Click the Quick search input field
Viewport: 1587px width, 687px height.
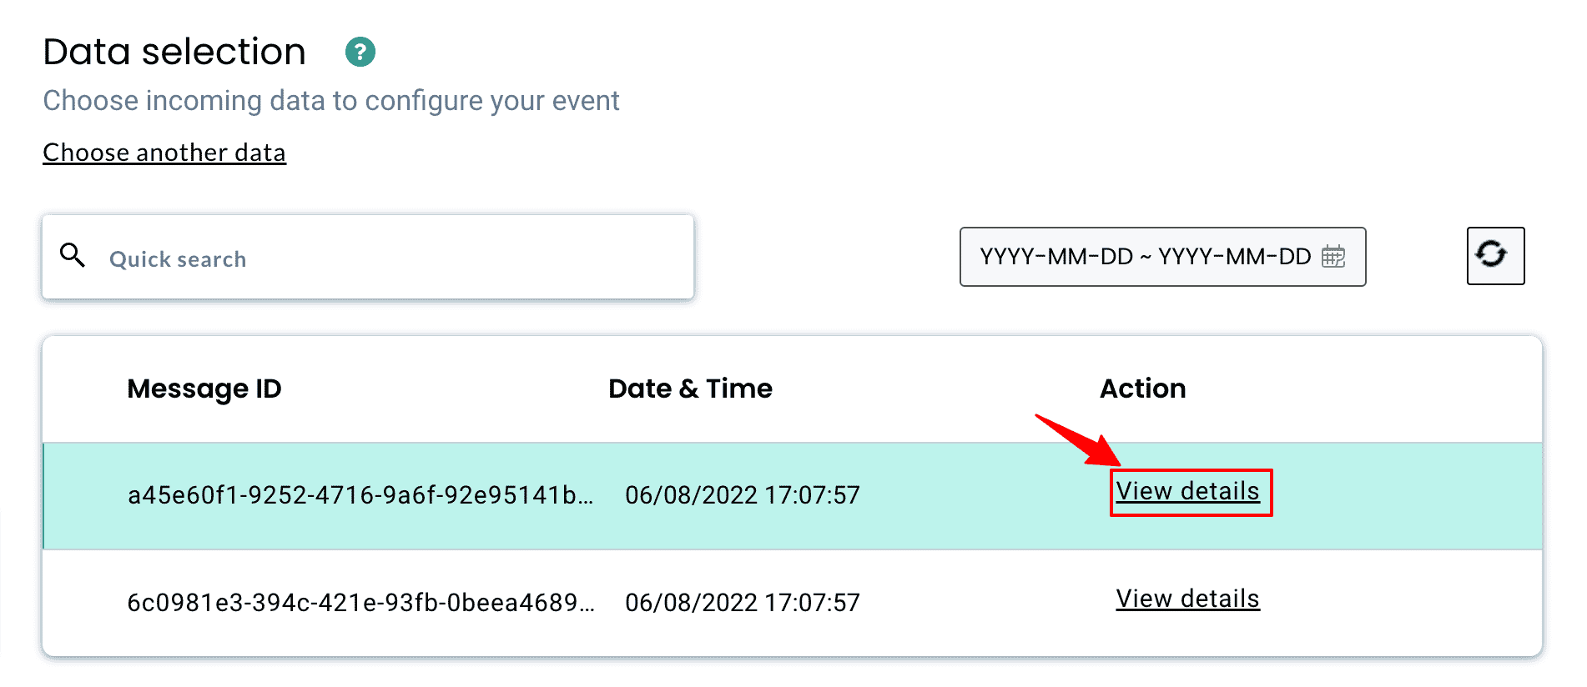334,258
